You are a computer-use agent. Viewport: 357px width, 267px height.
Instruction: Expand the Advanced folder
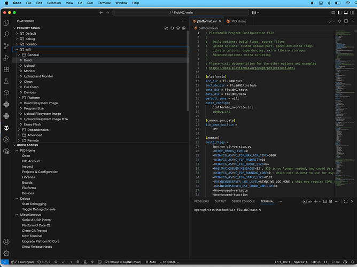coord(19,135)
